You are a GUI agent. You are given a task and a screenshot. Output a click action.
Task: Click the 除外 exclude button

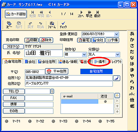click(x=46, y=40)
